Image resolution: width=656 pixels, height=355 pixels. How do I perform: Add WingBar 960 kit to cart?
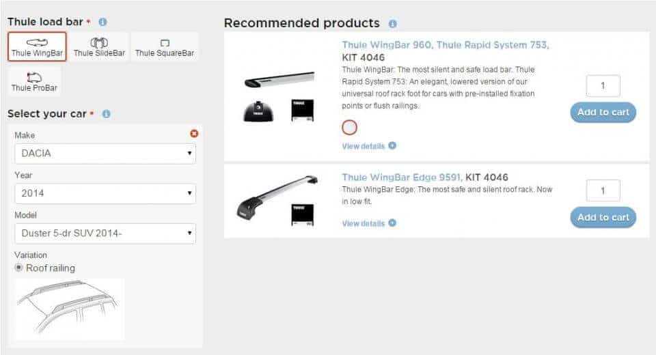tap(603, 112)
